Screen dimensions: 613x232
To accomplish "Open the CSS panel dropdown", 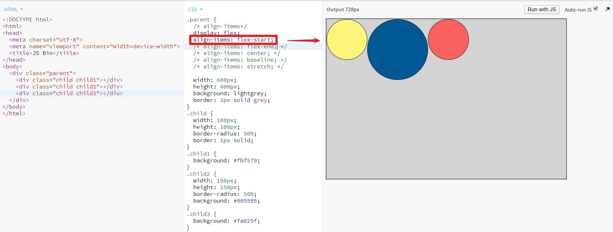I will [x=195, y=10].
